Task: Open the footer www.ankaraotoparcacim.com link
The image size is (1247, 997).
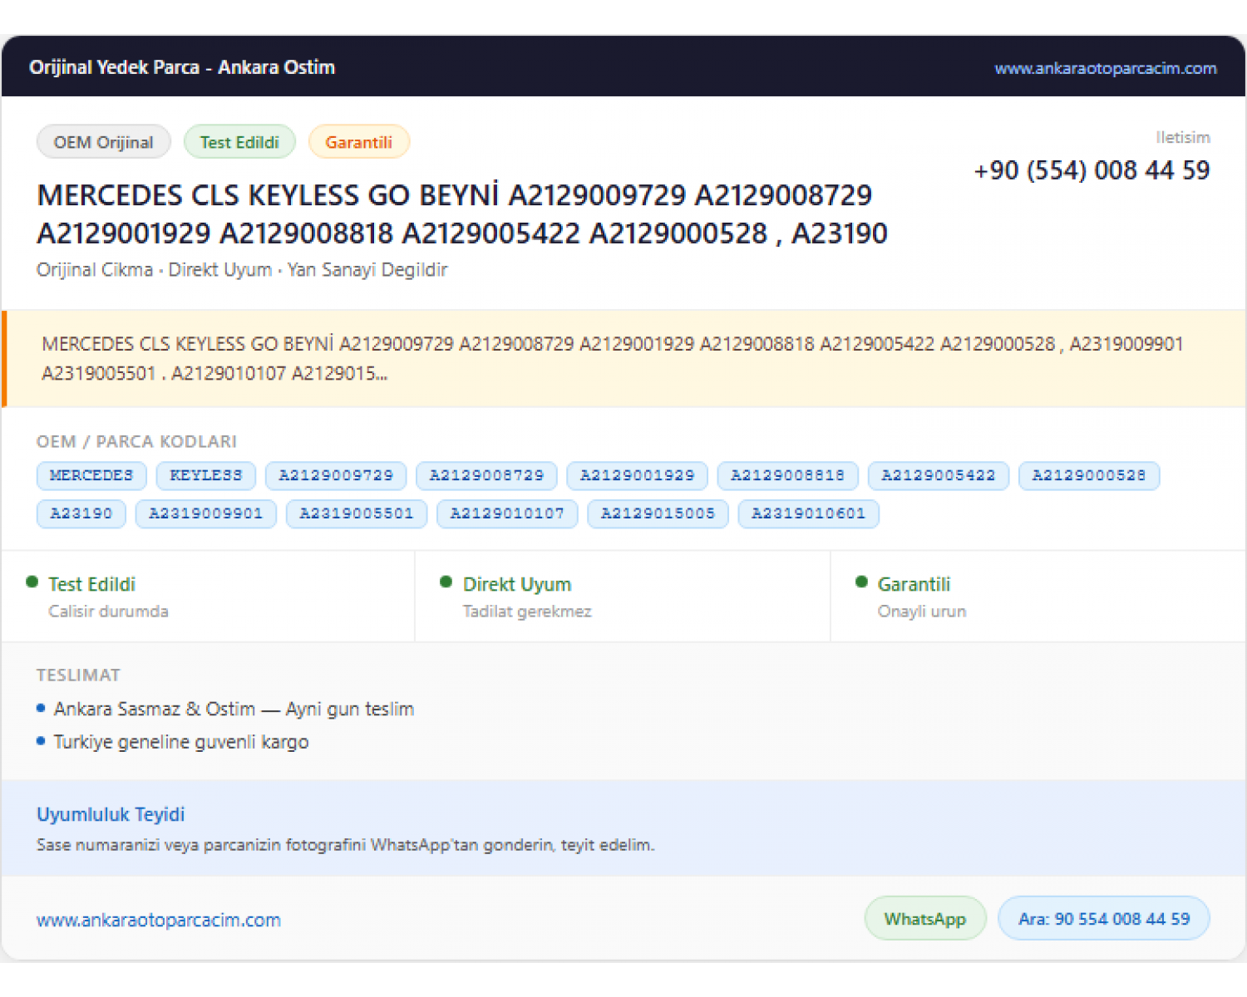Action: click(x=159, y=920)
